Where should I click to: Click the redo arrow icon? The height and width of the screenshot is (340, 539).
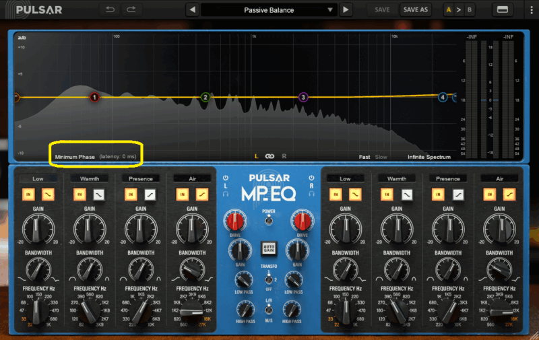(131, 9)
